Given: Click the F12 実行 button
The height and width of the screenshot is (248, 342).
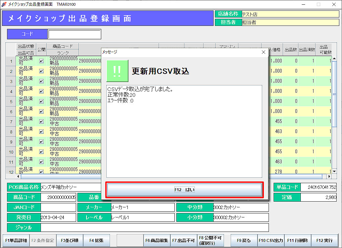Looking at the screenshot, I should click(324, 241).
